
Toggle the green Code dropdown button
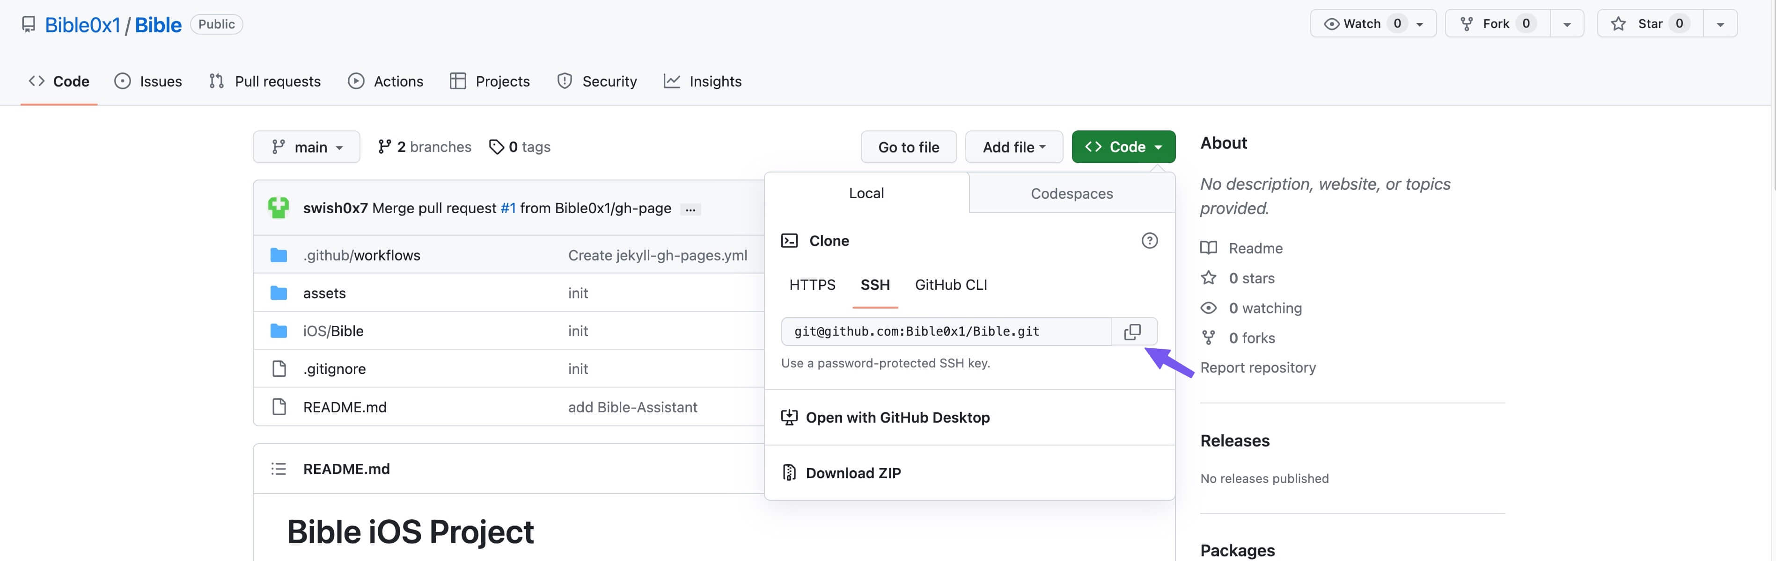click(1123, 147)
